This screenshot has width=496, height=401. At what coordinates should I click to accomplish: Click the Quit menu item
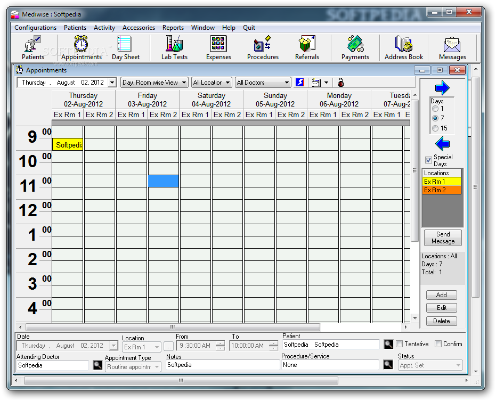click(x=249, y=28)
